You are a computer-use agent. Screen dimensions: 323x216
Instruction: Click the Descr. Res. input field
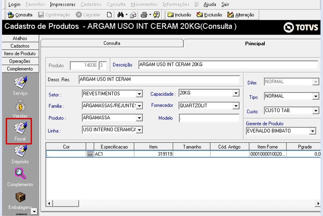[x=159, y=80]
